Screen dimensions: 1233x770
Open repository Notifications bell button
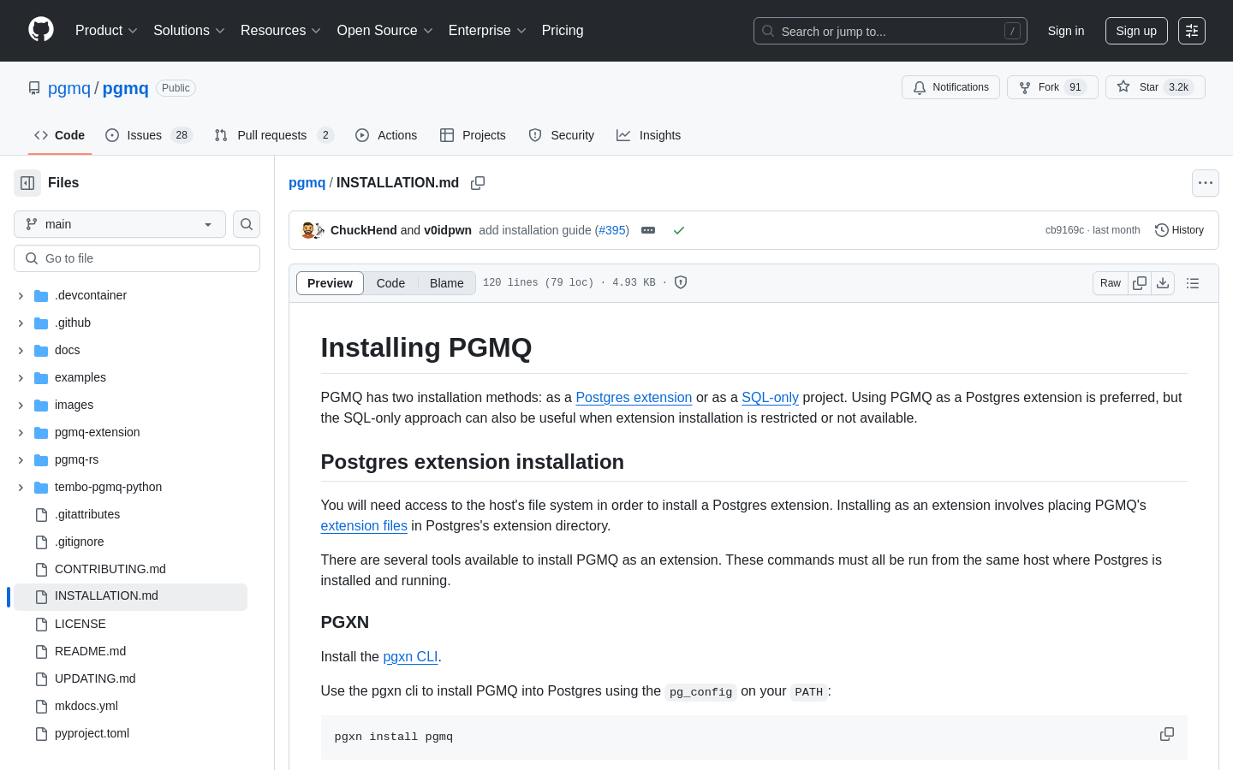click(x=950, y=87)
